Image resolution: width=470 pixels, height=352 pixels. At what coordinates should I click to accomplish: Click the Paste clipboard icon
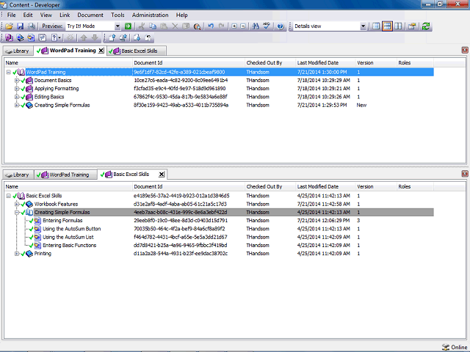click(164, 26)
